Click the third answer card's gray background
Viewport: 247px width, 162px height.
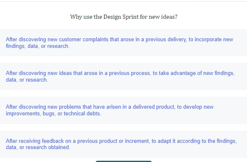tap(124, 110)
